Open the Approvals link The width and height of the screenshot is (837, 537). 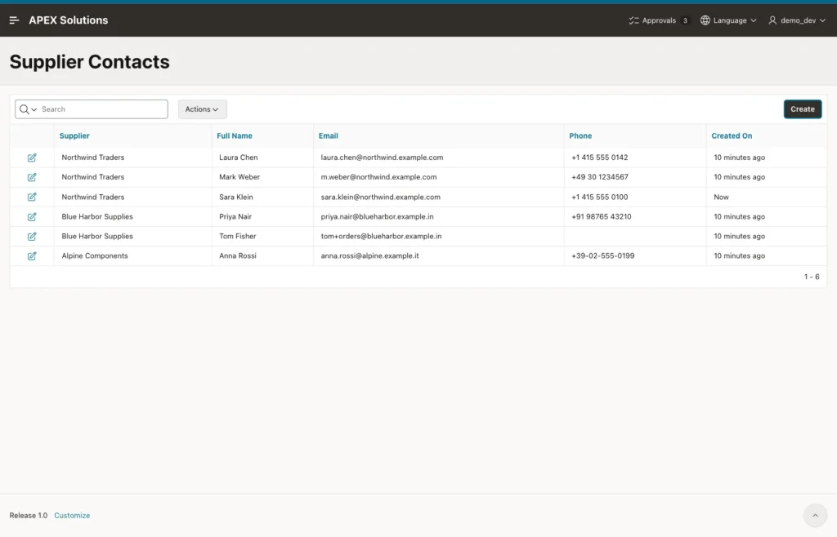pos(659,20)
